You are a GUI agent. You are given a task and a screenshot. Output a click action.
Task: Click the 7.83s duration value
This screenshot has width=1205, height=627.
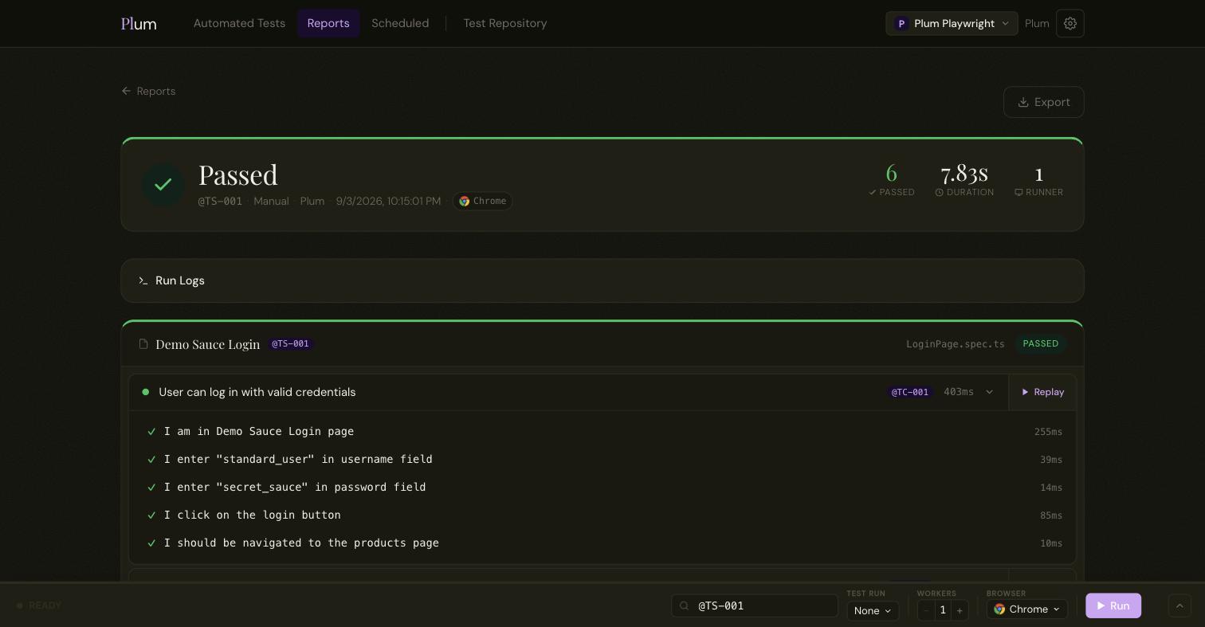[964, 173]
